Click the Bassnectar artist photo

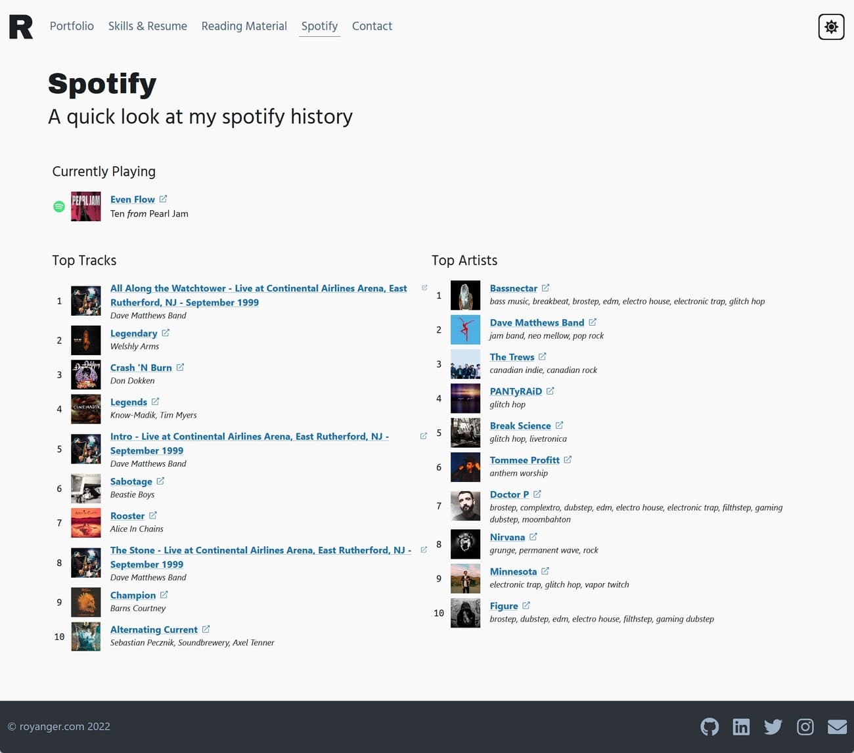coord(466,295)
